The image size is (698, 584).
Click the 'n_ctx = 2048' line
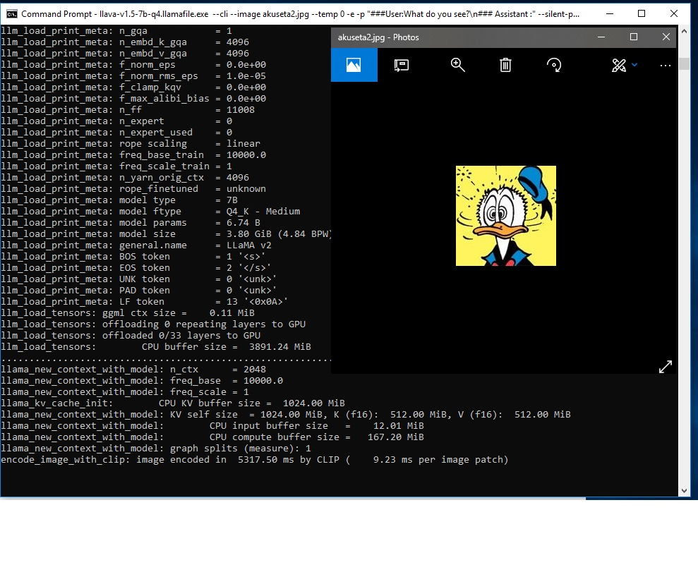(133, 369)
